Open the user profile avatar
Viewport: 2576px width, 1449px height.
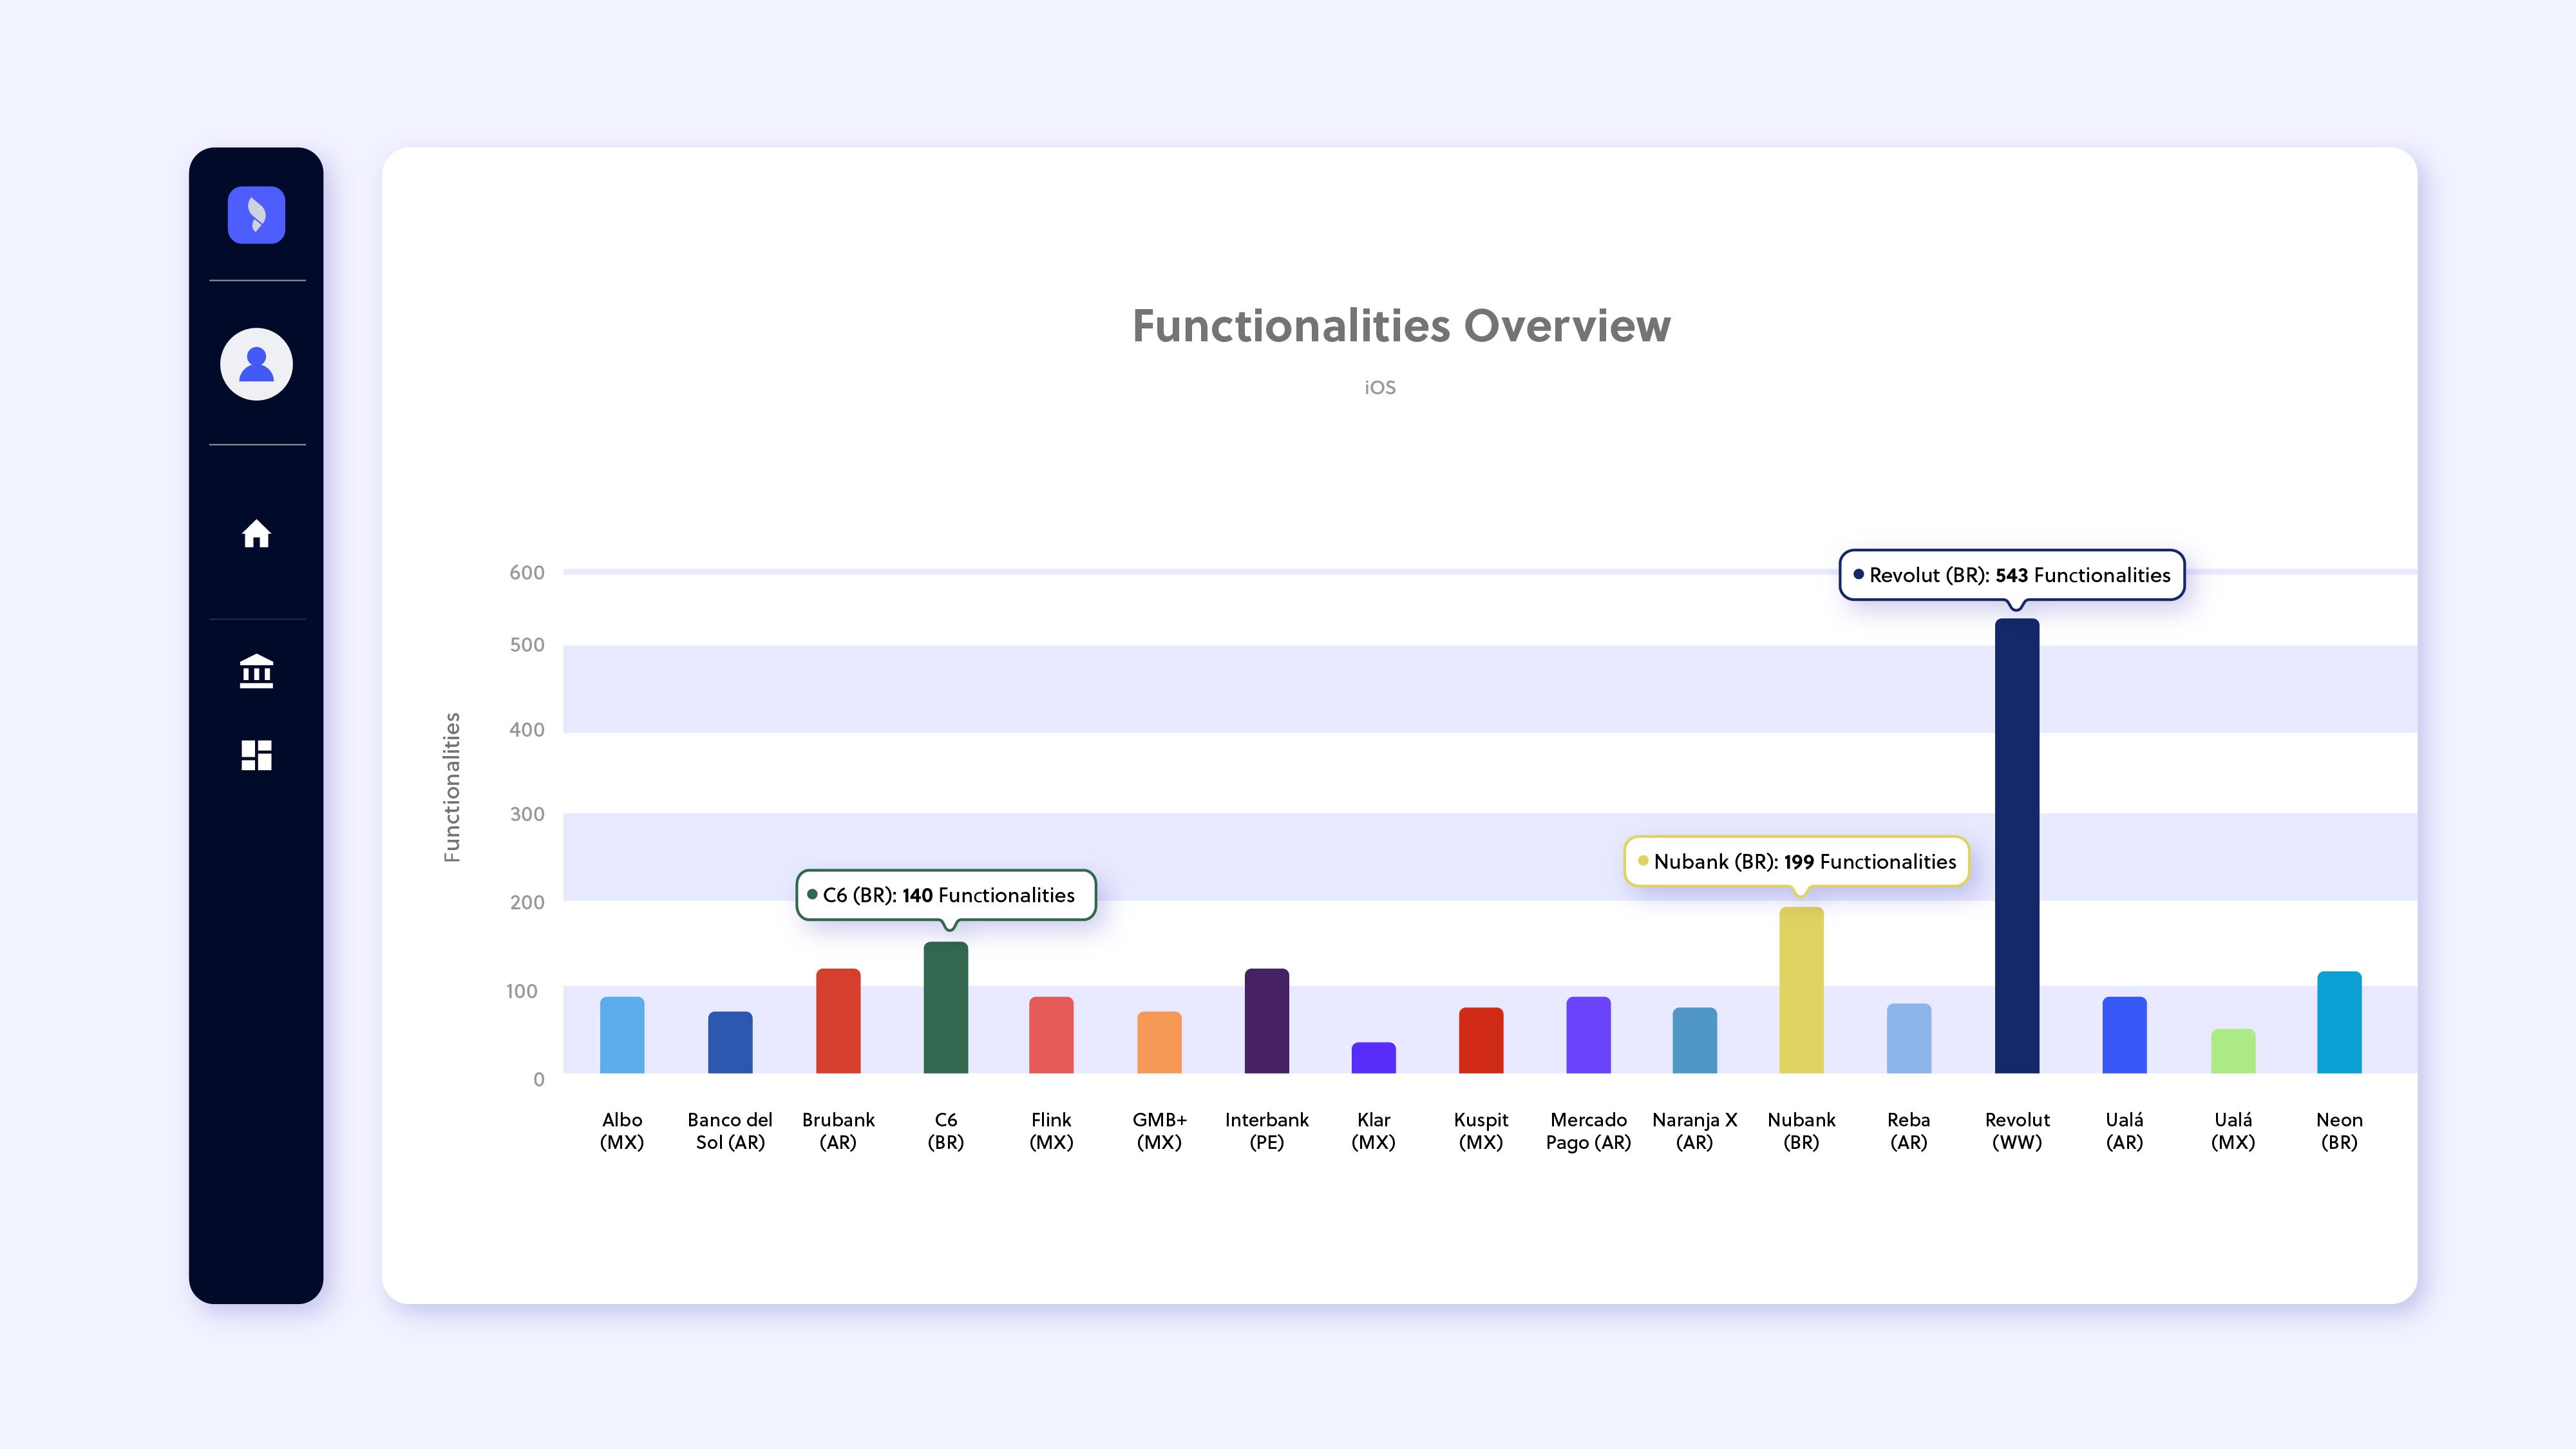[256, 364]
